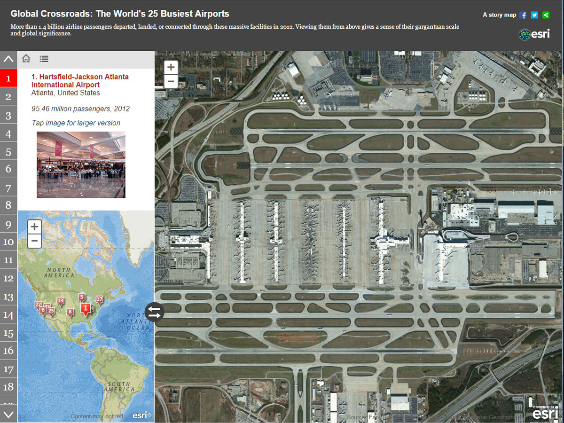Select airport number 10 tab
564x423 pixels.
8,242
